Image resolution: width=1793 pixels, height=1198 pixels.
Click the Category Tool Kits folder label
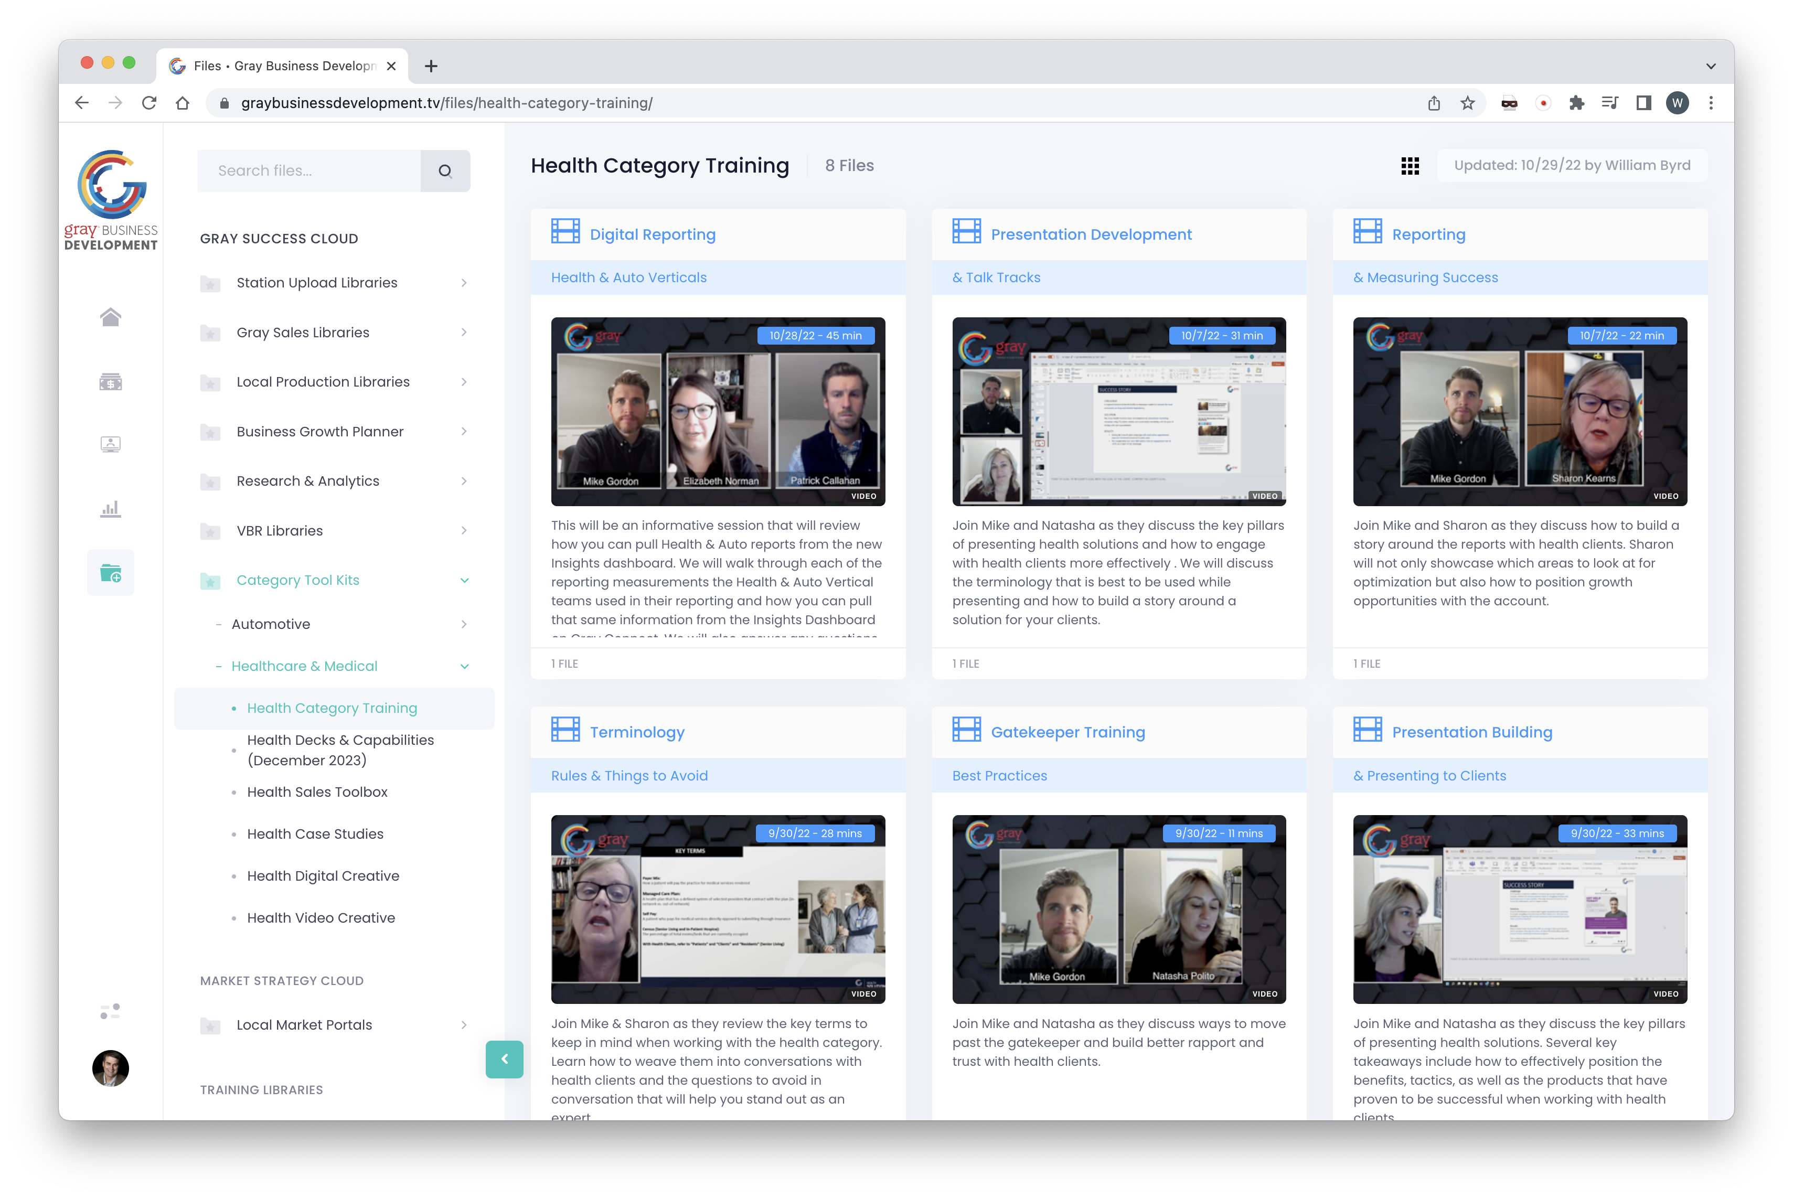coord(298,581)
